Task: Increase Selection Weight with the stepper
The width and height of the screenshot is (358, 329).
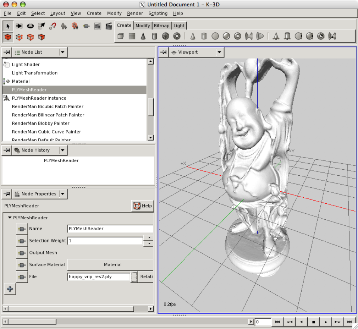Action: coord(149,238)
